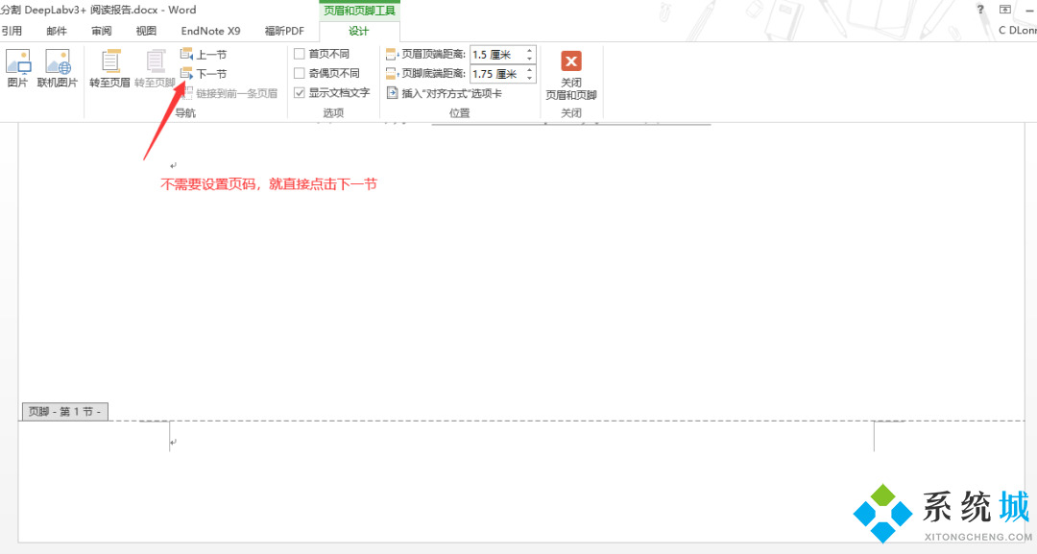Click the 页脚 第1节 footer label tag
Screen dimensions: 1037x554
[63, 411]
